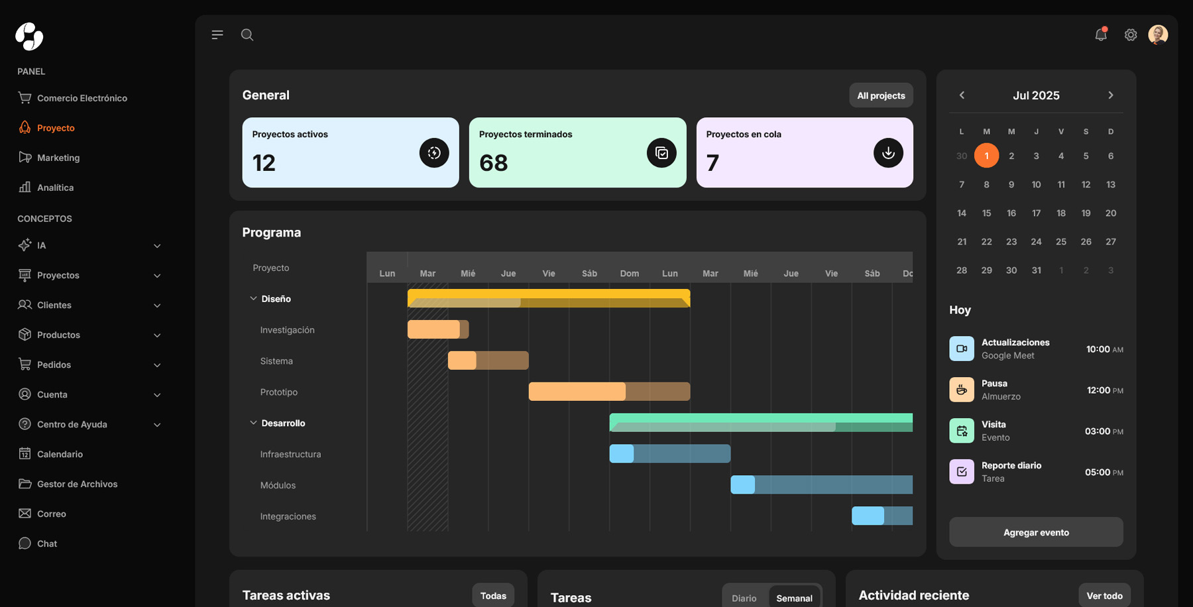The height and width of the screenshot is (607, 1193).
Task: Open Marketing in the sidebar
Action: pos(58,158)
